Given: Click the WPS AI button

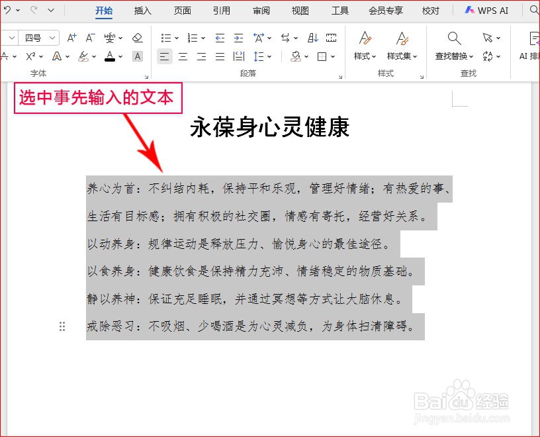Looking at the screenshot, I should click(485, 11).
